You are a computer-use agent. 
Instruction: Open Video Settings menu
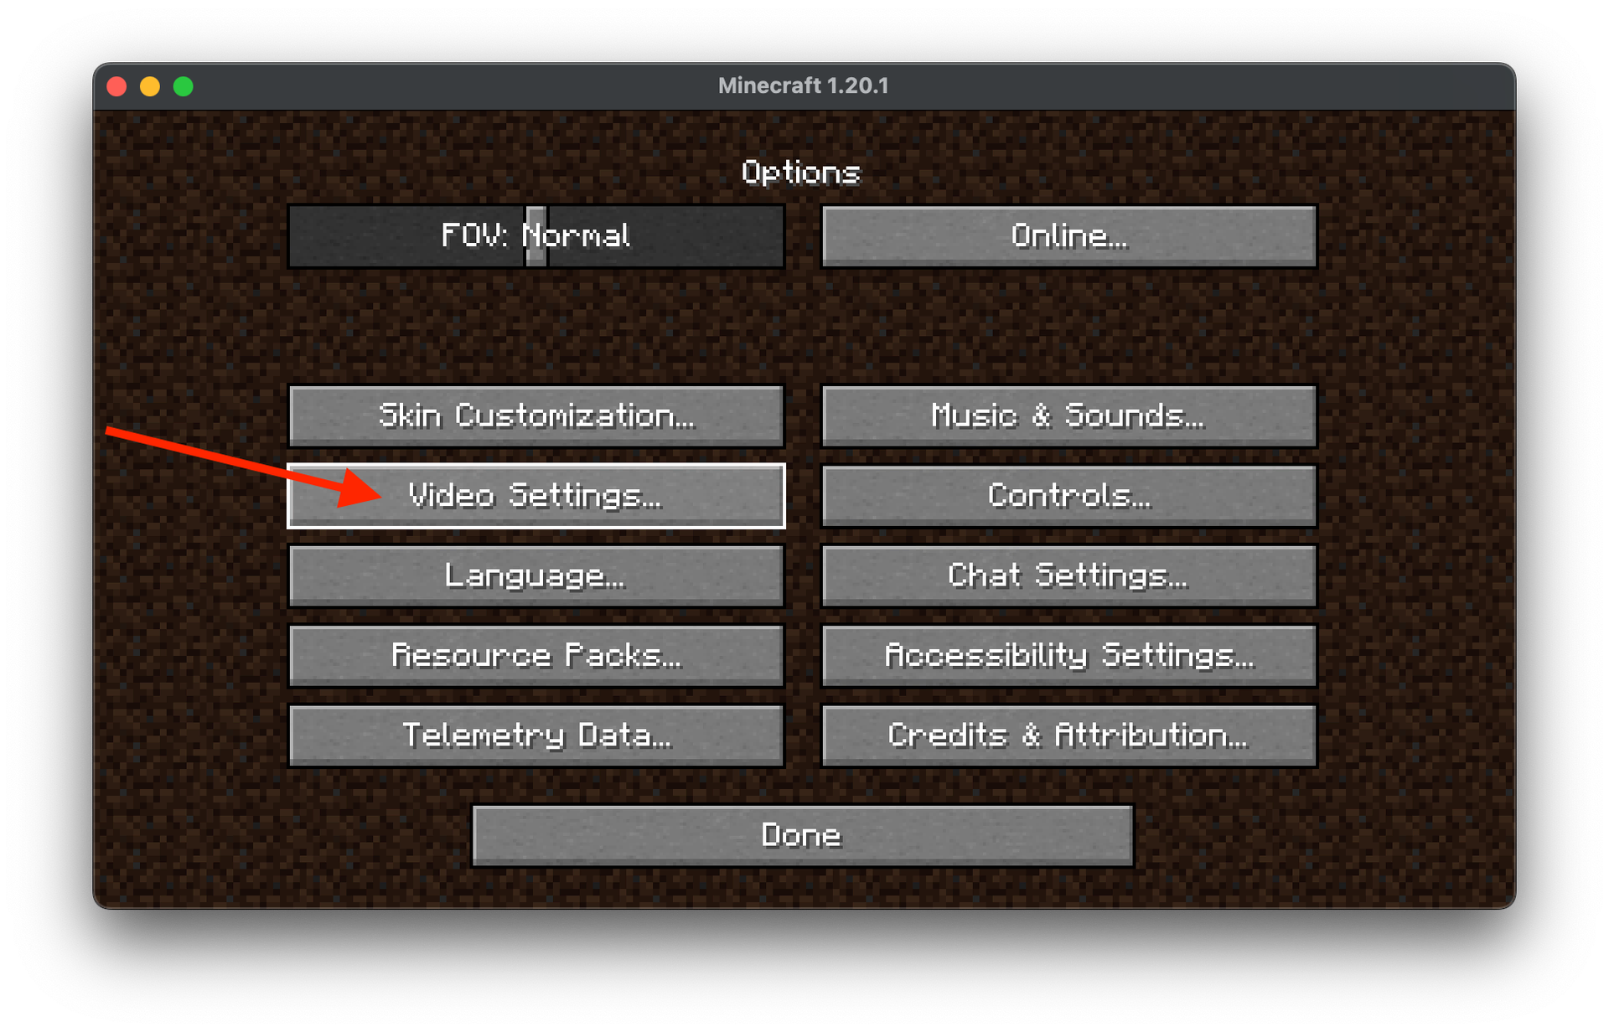pos(535,492)
